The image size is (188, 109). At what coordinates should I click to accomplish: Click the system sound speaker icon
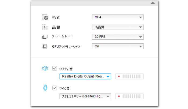45,69
